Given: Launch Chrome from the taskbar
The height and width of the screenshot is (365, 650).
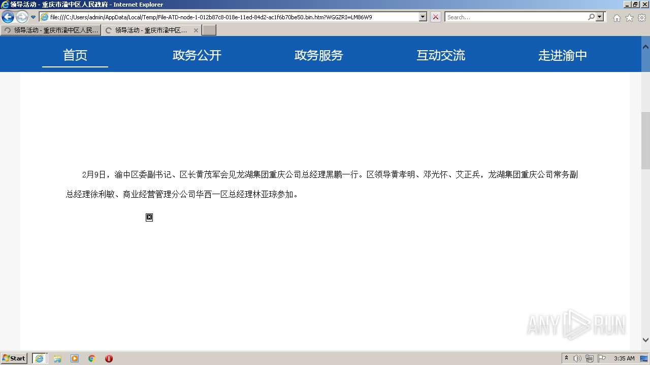Looking at the screenshot, I should coord(92,358).
